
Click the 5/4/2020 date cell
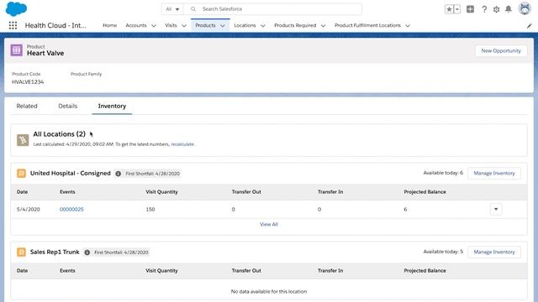point(28,209)
